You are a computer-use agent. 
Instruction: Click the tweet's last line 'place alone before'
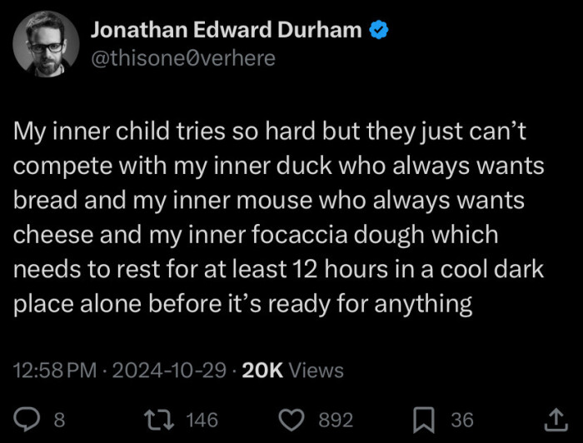242,304
